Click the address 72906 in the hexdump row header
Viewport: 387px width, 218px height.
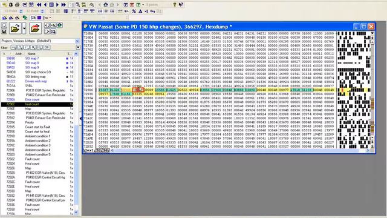88,90
